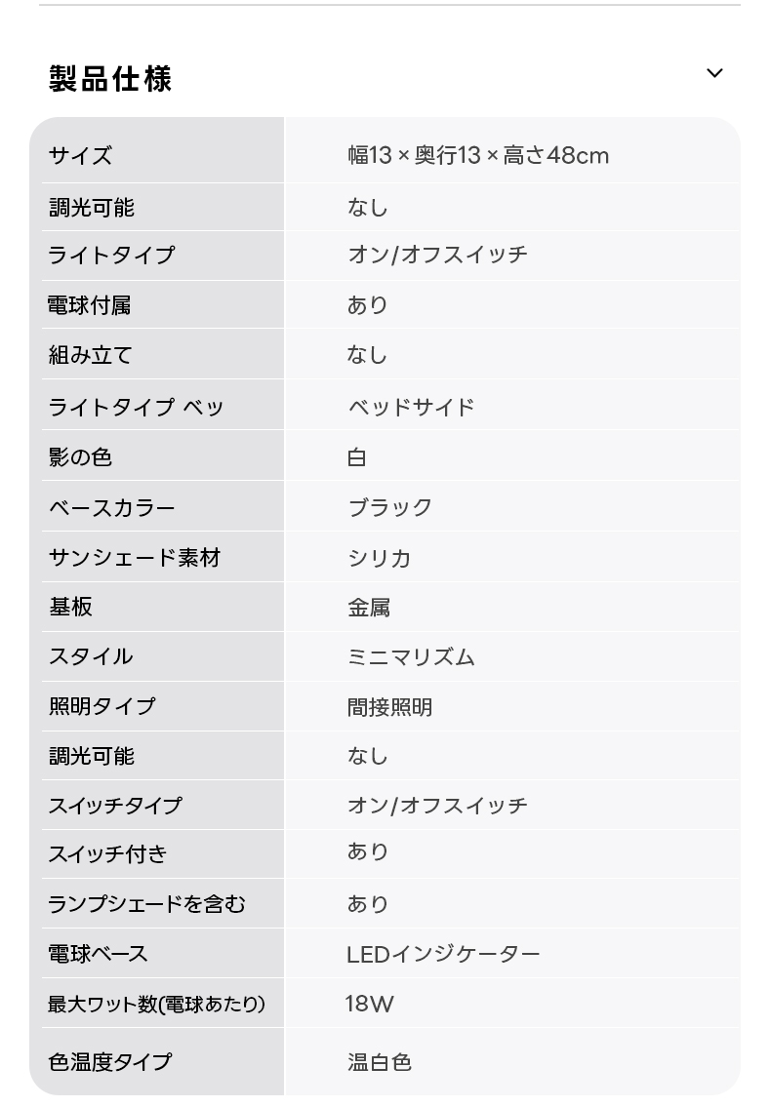This screenshot has height=1107, width=771.
Task: Click the 温白色 color temperature value
Action: tap(379, 1062)
